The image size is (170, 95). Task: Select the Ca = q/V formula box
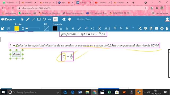point(67,56)
